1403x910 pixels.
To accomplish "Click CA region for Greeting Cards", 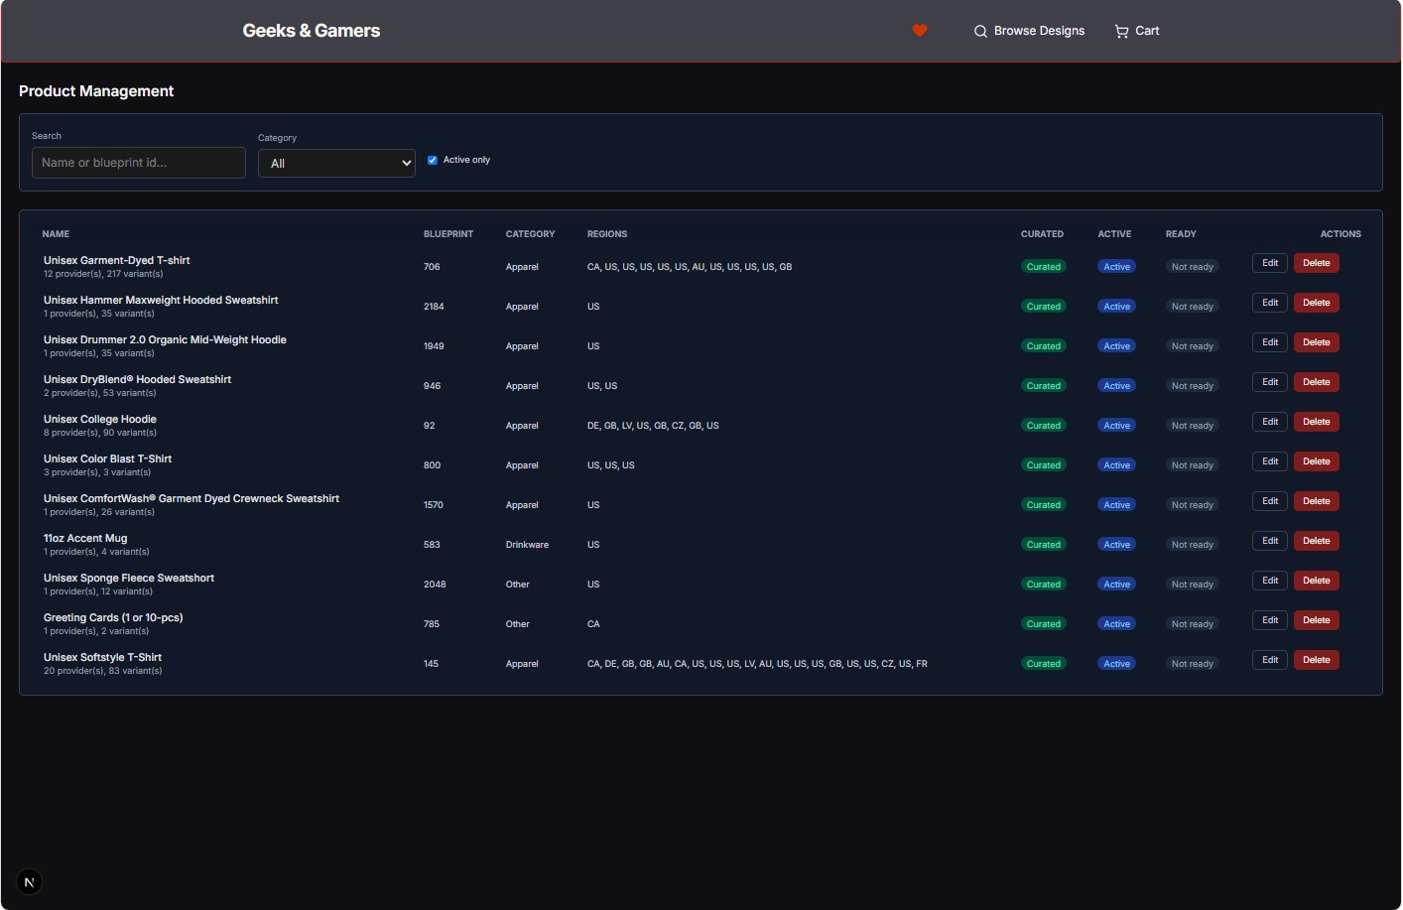I will (x=593, y=624).
